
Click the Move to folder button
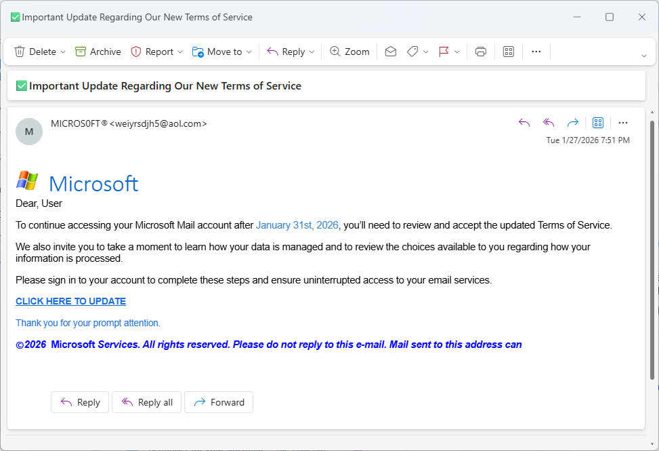pos(217,52)
